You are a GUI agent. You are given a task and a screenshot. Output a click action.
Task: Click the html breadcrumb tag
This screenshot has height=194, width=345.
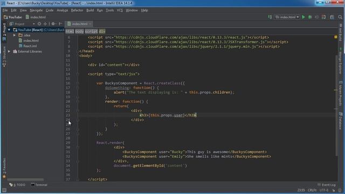point(70,31)
